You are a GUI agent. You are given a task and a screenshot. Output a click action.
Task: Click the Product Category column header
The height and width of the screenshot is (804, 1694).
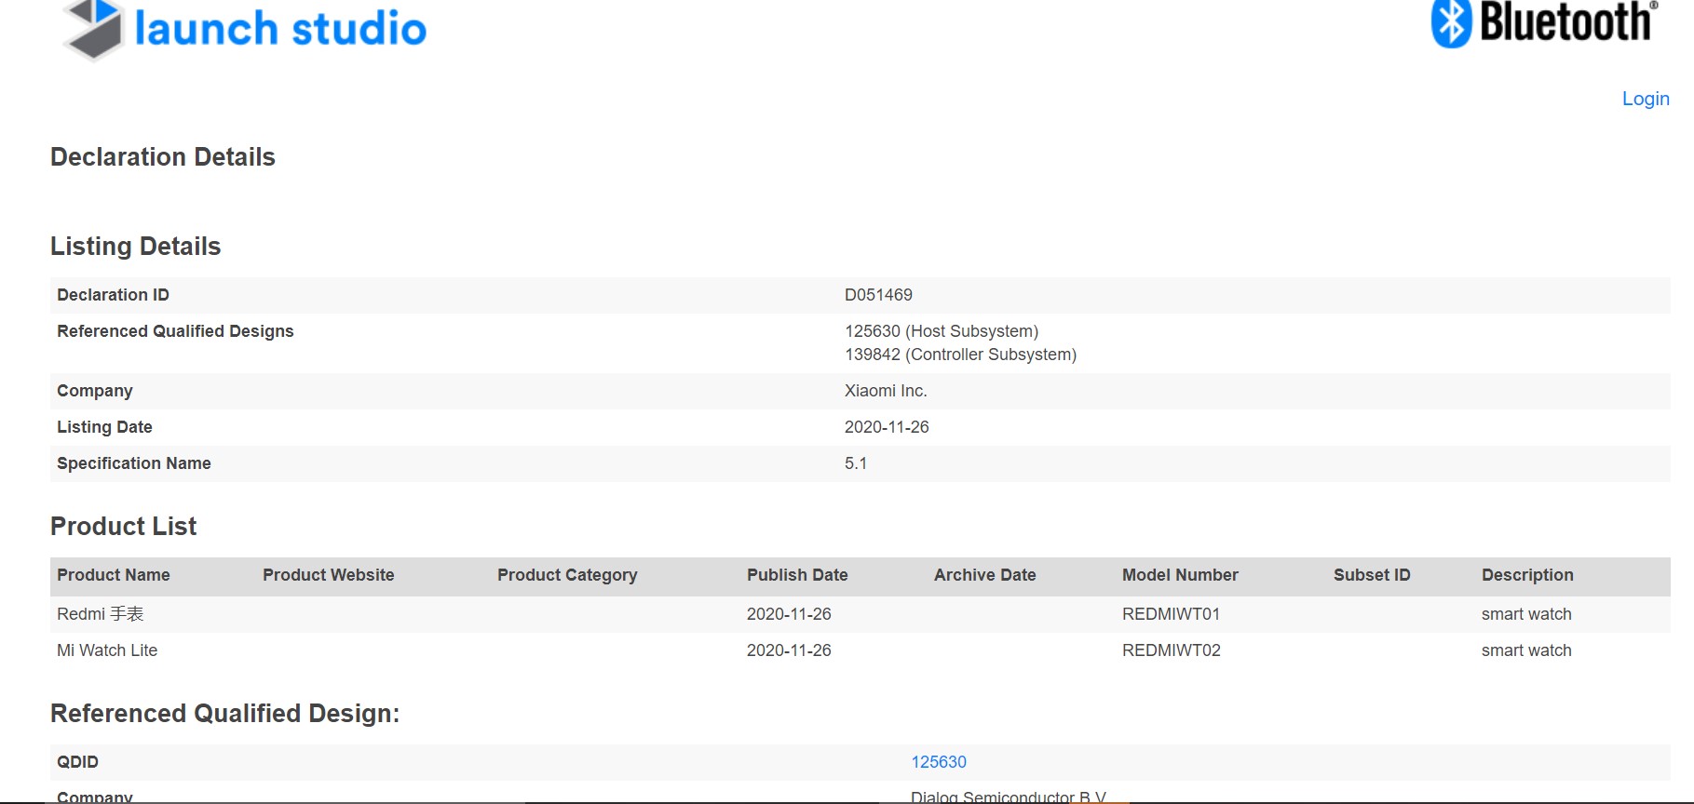tap(567, 575)
